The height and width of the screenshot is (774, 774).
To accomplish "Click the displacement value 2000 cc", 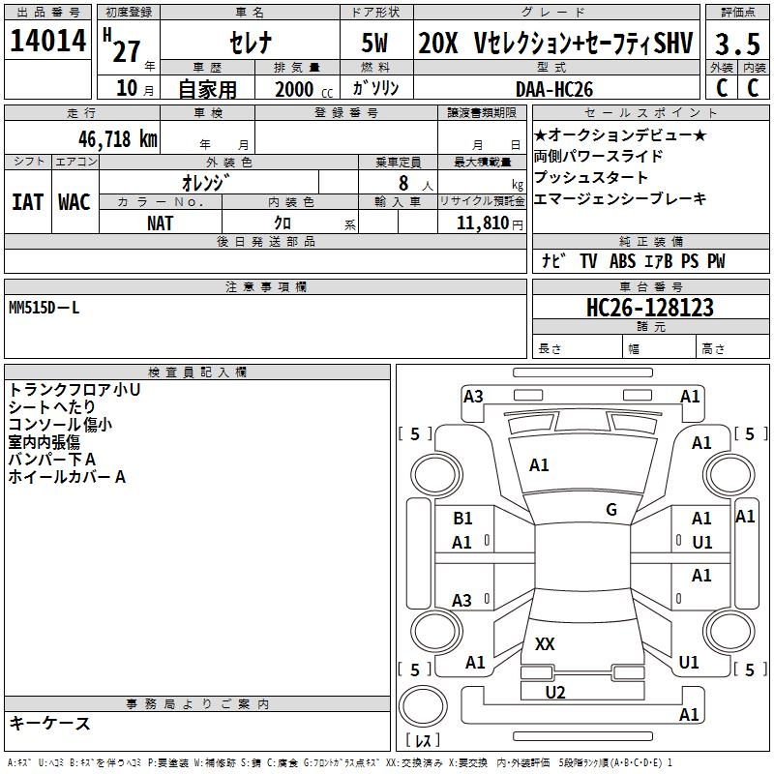I will pyautogui.click(x=304, y=90).
